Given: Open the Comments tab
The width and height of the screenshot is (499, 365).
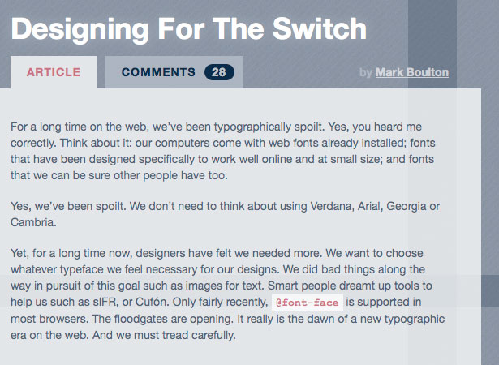Looking at the screenshot, I should coord(174,72).
